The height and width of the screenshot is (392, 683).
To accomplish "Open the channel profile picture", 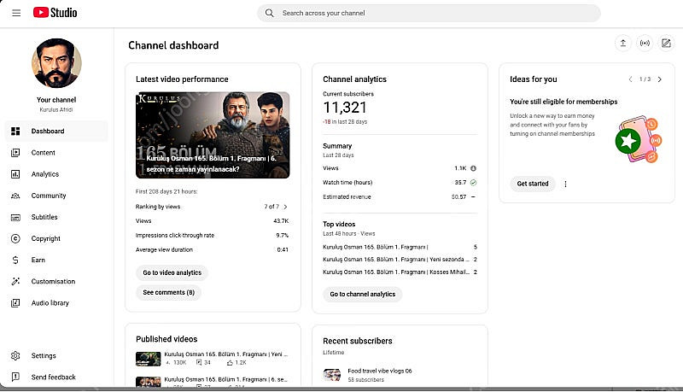I will pyautogui.click(x=56, y=63).
